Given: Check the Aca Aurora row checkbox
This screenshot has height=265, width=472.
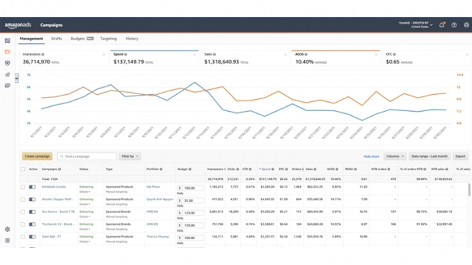Looking at the screenshot, I should [x=23, y=212].
